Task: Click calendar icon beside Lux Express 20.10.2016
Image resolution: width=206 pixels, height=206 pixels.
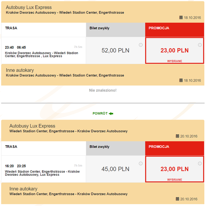Action: pyautogui.click(x=177, y=136)
